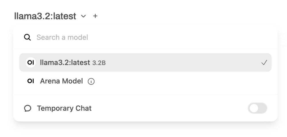Click the info icon next to Arena Model
Viewport: 287px width, 137px height.
91,82
